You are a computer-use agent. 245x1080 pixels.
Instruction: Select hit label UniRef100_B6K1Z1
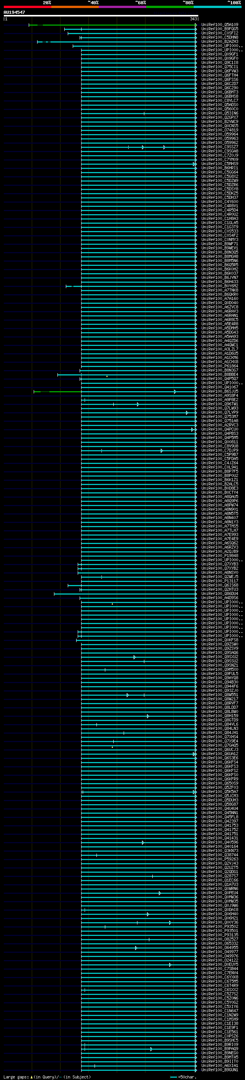pos(220,480)
